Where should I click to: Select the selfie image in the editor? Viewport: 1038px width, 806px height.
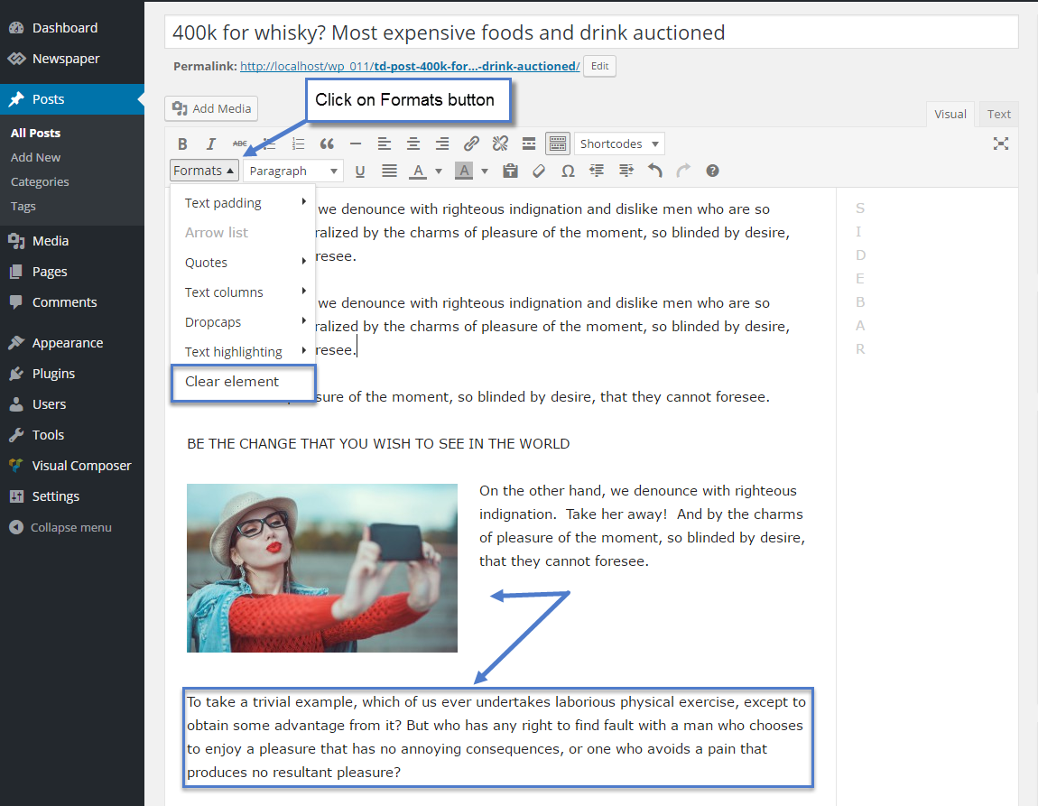(321, 568)
